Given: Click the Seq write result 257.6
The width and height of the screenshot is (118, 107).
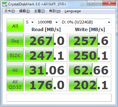Looking at the screenshot, I should pos(90,40).
